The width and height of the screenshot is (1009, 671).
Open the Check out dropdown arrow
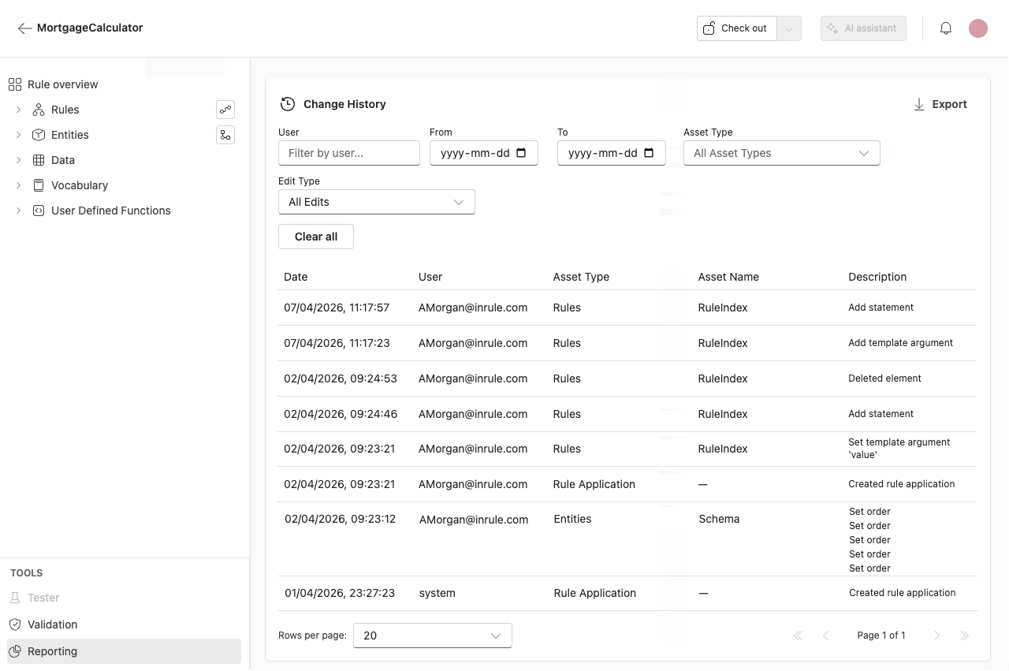pos(789,28)
